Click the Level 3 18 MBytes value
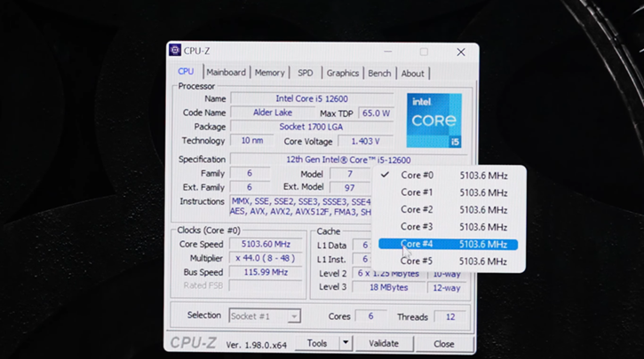The image size is (644, 359). point(388,288)
